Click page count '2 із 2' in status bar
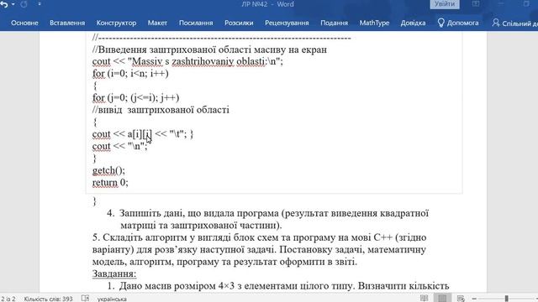538x302 pixels. click(8, 299)
